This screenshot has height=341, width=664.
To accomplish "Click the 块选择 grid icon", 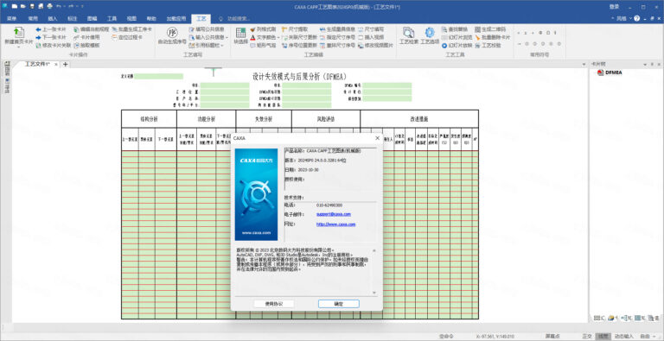I will tap(240, 33).
